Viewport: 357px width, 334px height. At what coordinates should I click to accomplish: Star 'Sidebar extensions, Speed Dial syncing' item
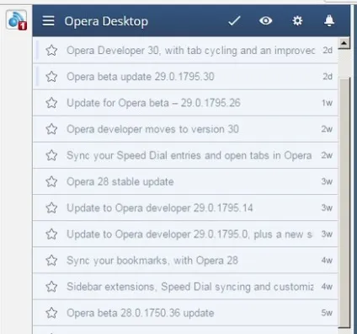(51, 287)
